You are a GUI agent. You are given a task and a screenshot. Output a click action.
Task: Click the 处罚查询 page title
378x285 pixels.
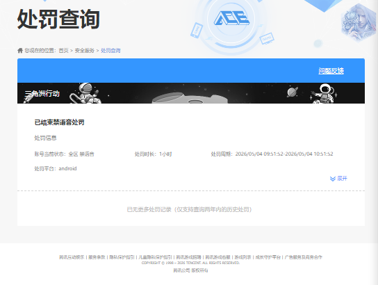tap(58, 19)
